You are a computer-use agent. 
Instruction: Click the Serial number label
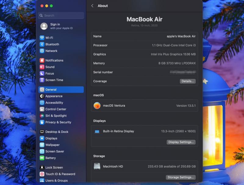tap(103, 72)
